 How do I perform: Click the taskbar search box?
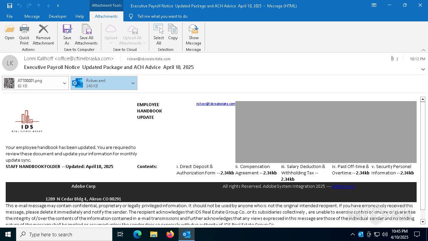tap(64, 234)
